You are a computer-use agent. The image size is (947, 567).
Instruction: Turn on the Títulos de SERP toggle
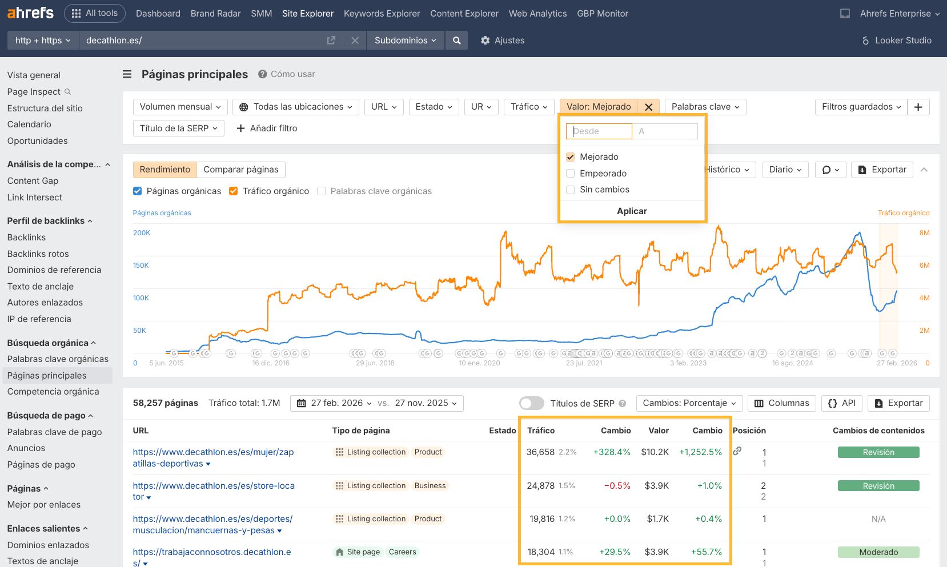coord(531,403)
